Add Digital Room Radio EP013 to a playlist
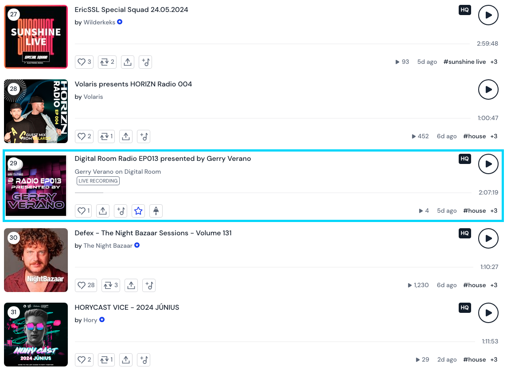 click(121, 211)
